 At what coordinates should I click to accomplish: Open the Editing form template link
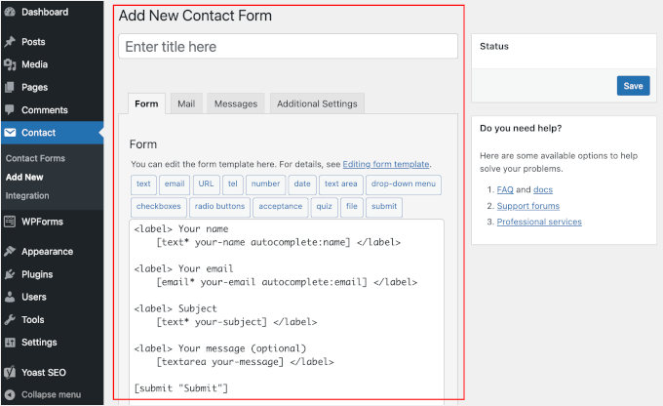pos(386,164)
